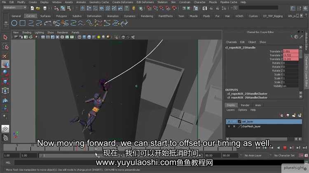Open the animation preferences icon
This screenshot has height=173, width=309.
[306, 155]
